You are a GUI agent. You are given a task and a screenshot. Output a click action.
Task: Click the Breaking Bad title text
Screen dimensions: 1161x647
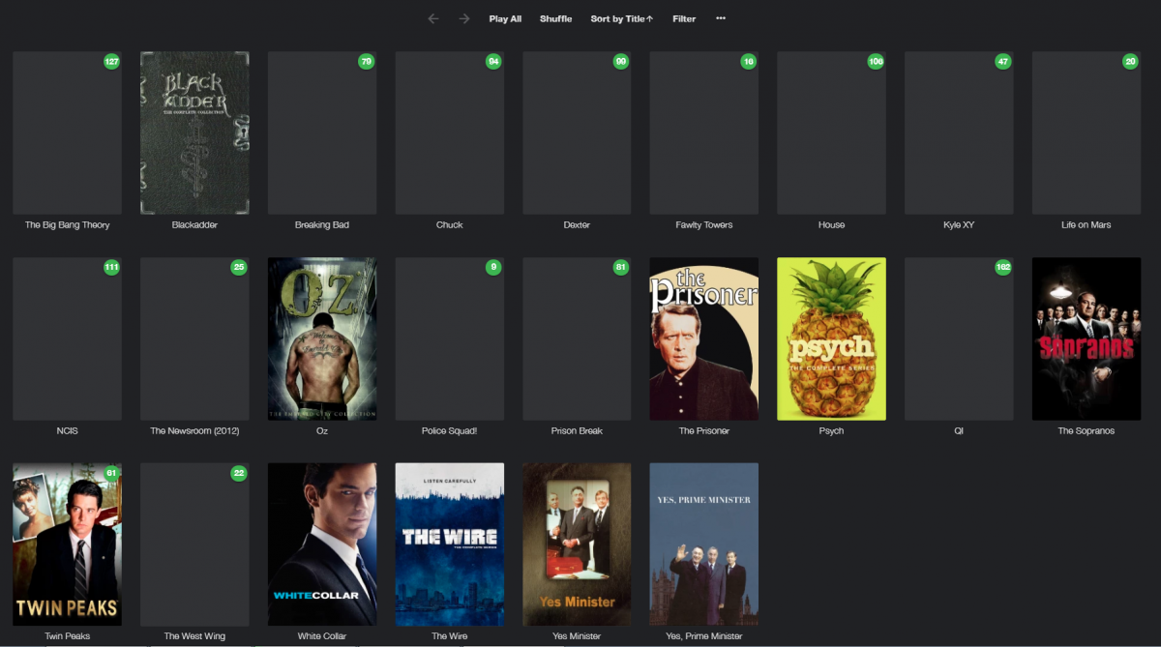tap(322, 225)
